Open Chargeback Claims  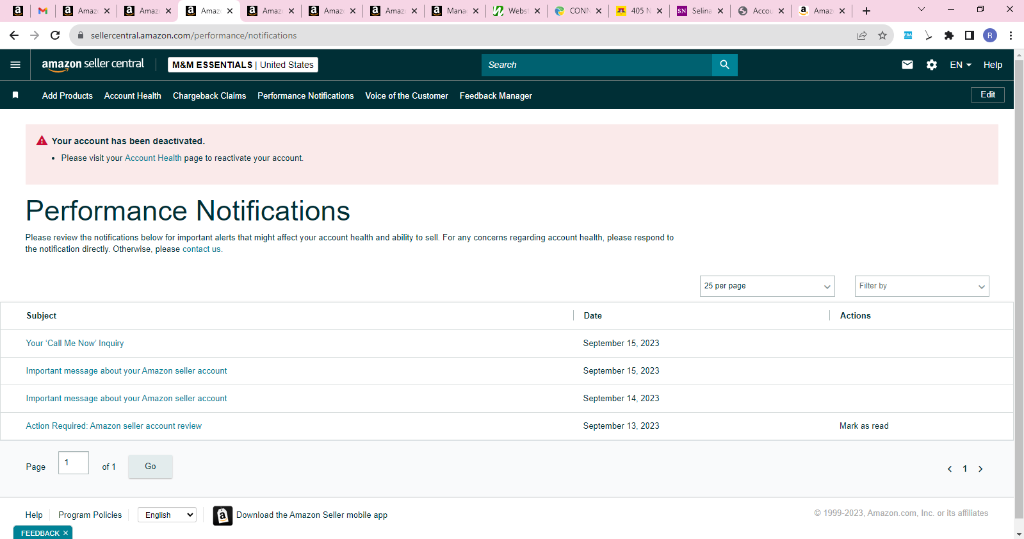pyautogui.click(x=209, y=95)
